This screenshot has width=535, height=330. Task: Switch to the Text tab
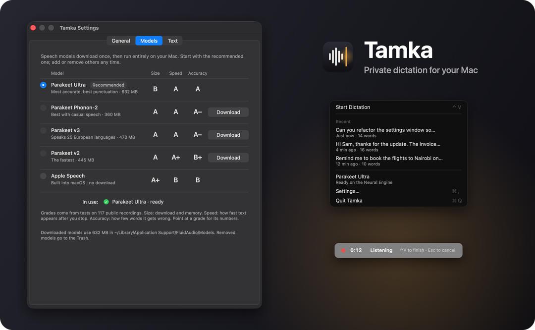(173, 41)
